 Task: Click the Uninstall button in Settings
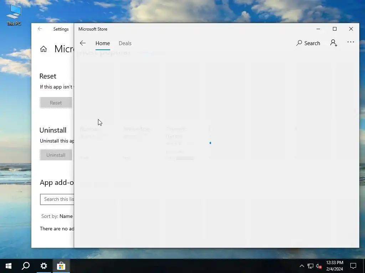[x=56, y=155]
